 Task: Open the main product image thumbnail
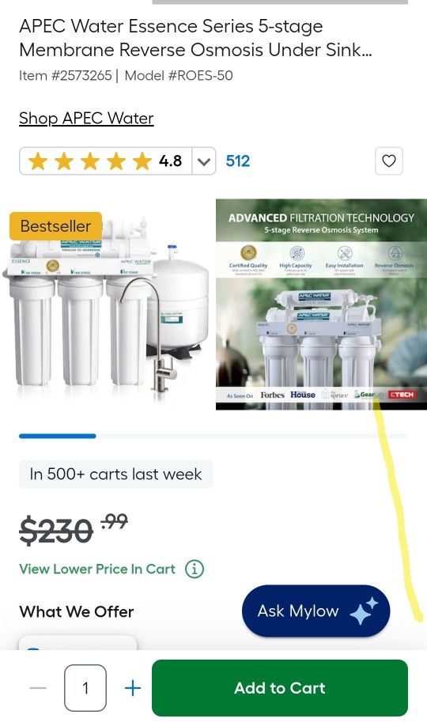[x=107, y=304]
